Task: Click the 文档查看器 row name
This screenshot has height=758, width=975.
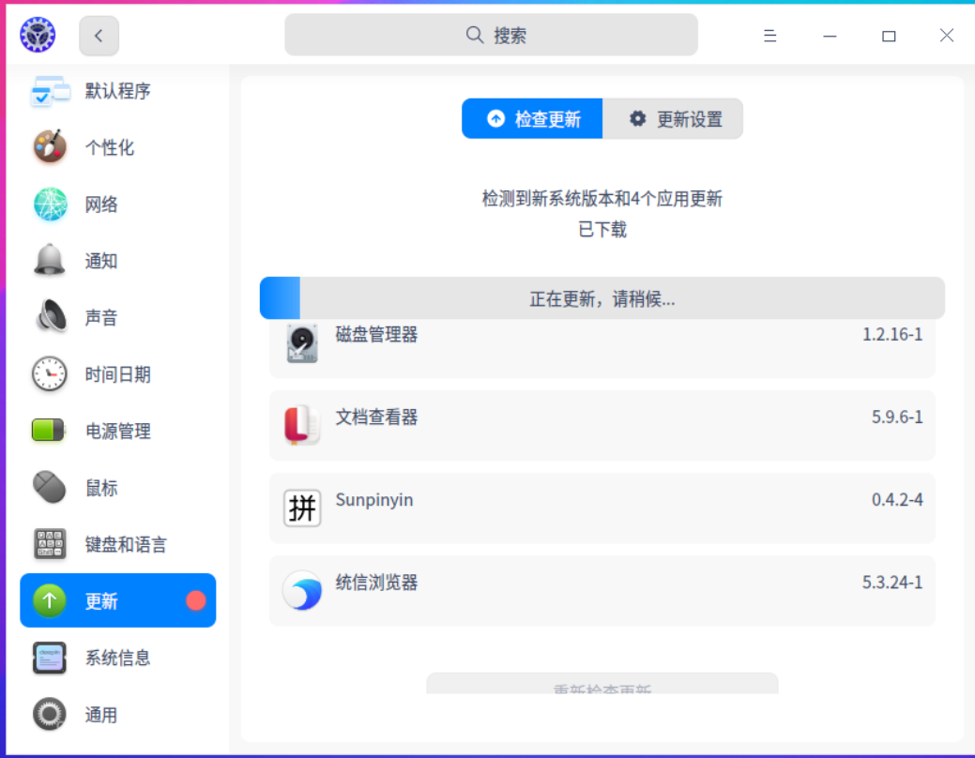Action: pos(377,417)
